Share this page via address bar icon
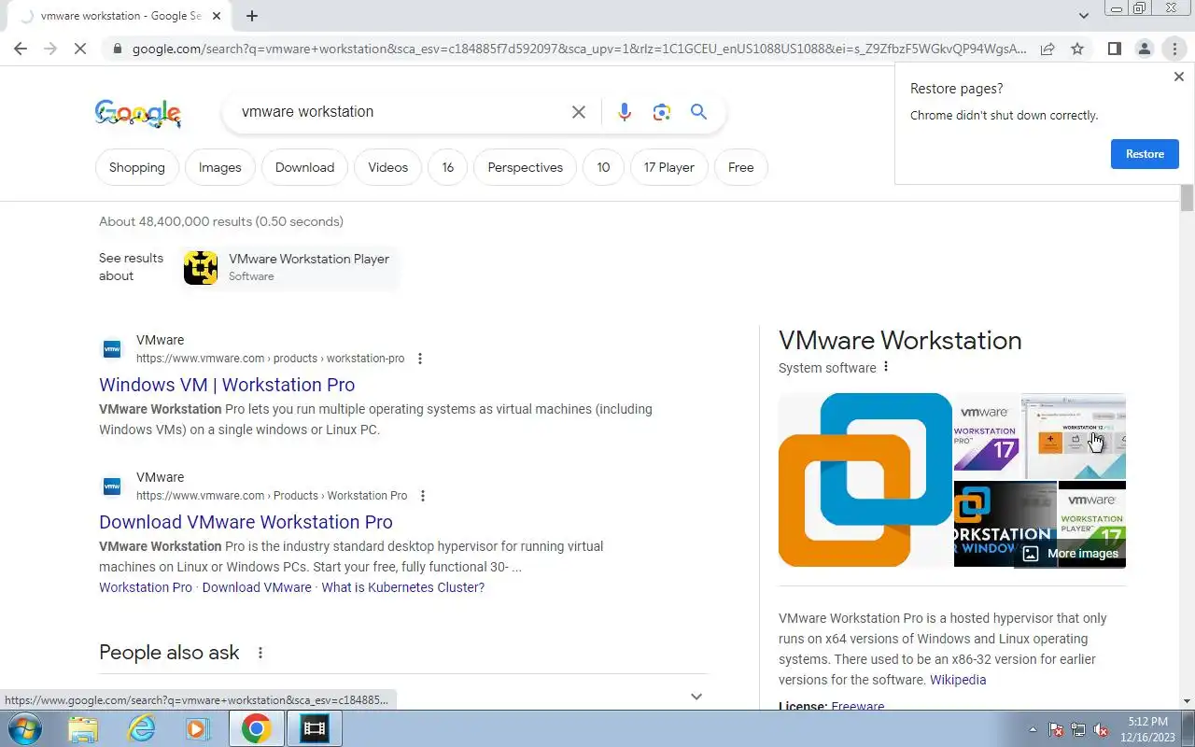Viewport: 1195px width, 747px height. [1047, 49]
